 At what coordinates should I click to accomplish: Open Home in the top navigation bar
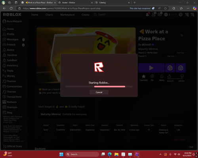[x=35, y=15]
